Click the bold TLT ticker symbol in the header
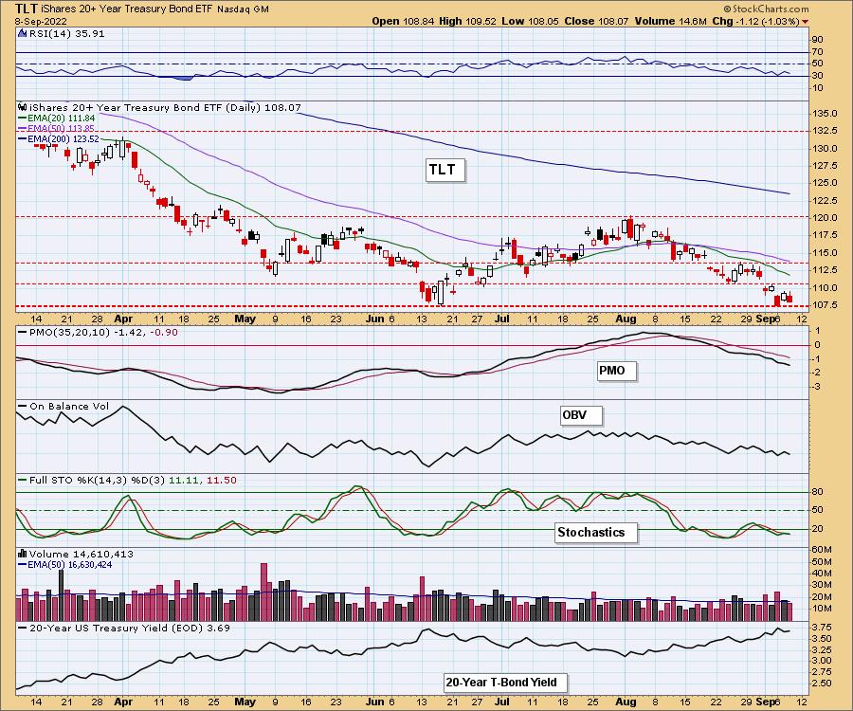Viewport: 853px width, 711px height. [27, 9]
